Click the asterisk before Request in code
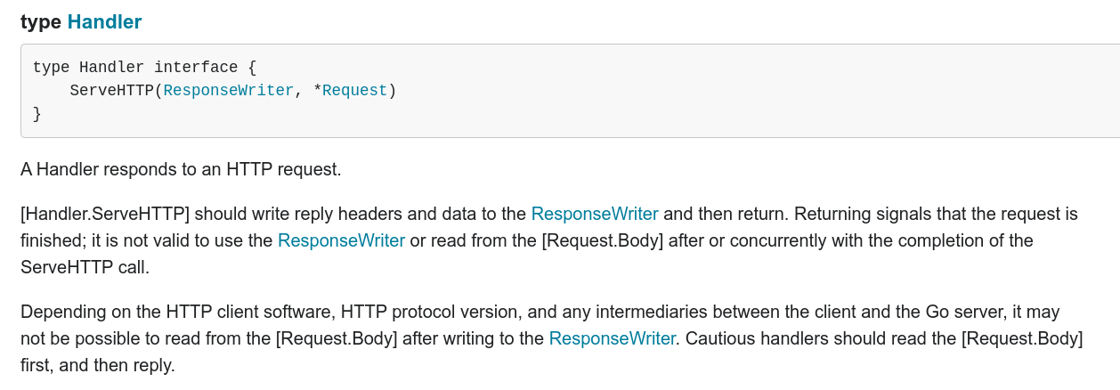This screenshot has width=1120, height=390. [318, 90]
